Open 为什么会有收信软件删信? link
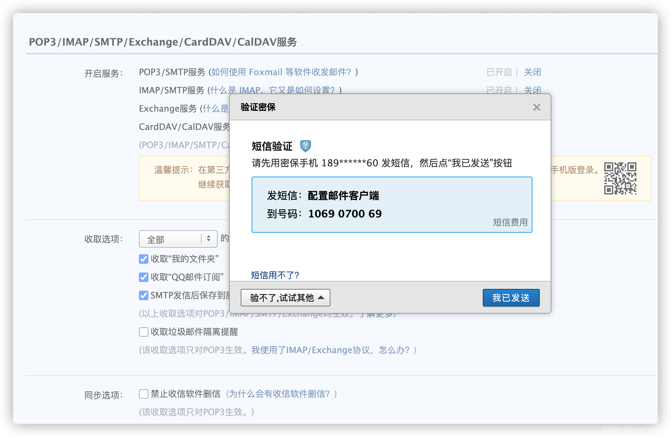 coord(279,394)
